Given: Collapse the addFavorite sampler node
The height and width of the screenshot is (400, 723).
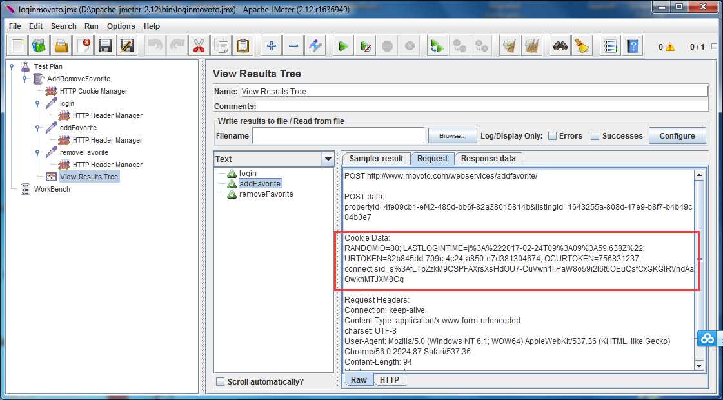Looking at the screenshot, I should (x=38, y=128).
